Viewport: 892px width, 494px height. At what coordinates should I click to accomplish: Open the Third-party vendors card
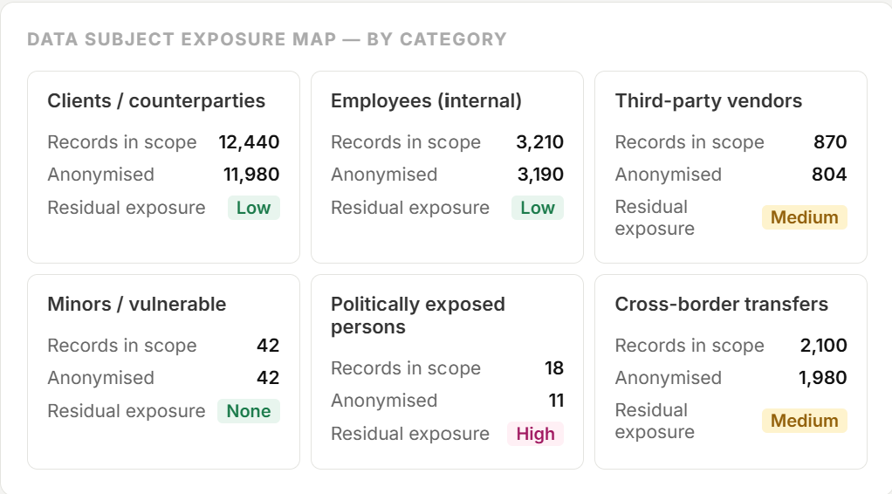(731, 167)
